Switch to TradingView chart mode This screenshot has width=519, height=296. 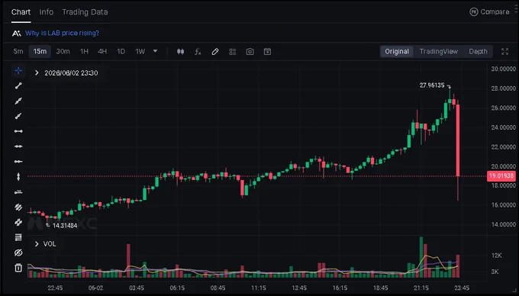pyautogui.click(x=439, y=52)
